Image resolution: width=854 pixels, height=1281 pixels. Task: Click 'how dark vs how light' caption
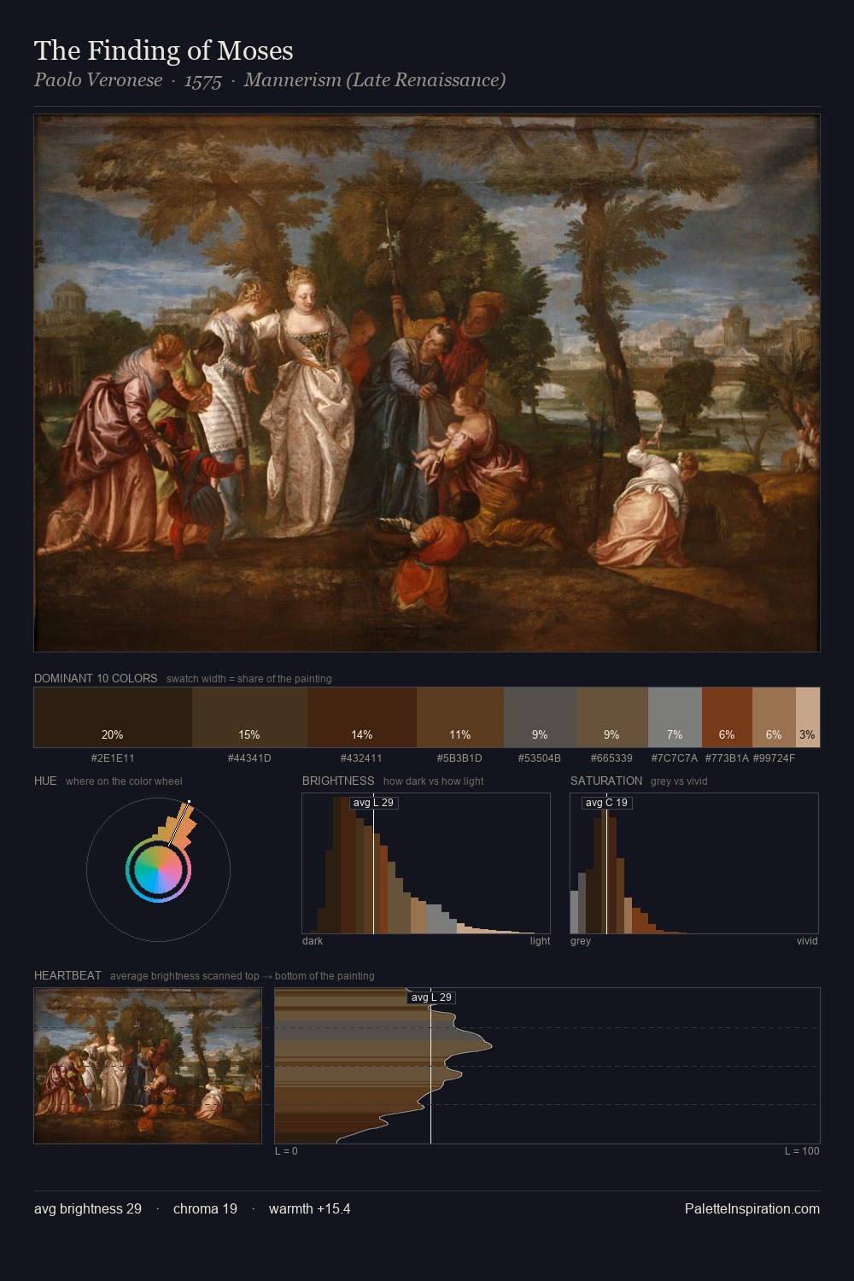pyautogui.click(x=434, y=781)
